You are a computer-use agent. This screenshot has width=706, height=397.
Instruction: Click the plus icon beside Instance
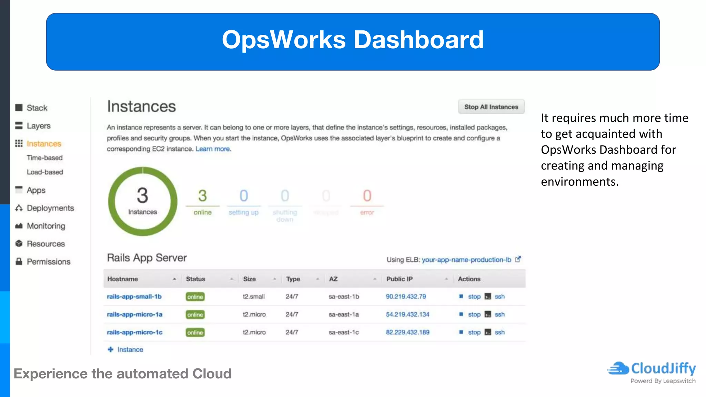(x=110, y=349)
